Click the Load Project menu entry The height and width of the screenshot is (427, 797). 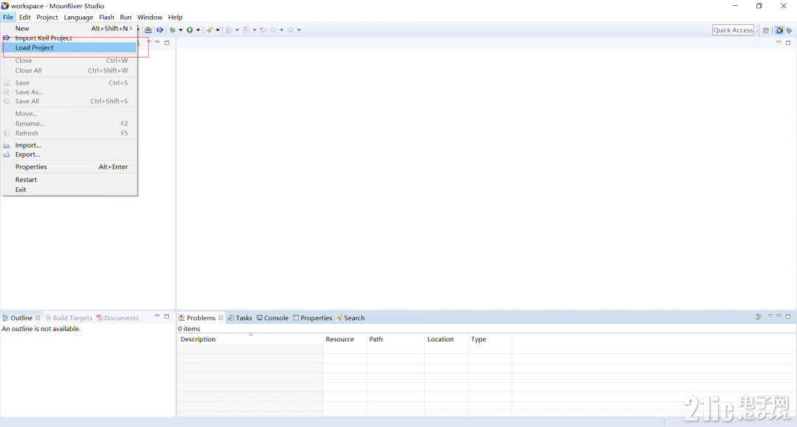point(69,48)
